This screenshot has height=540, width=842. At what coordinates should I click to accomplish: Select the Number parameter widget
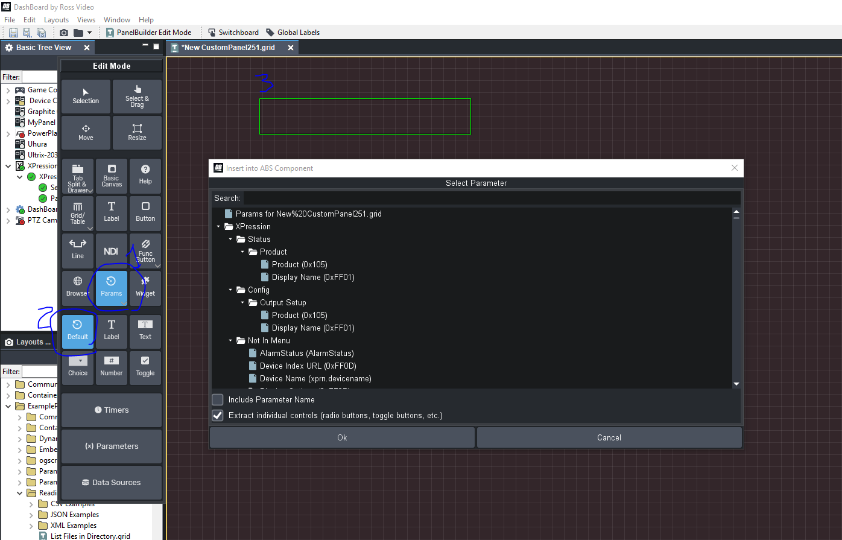112,367
